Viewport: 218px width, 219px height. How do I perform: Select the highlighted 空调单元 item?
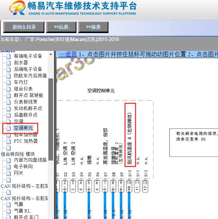tap(23, 128)
